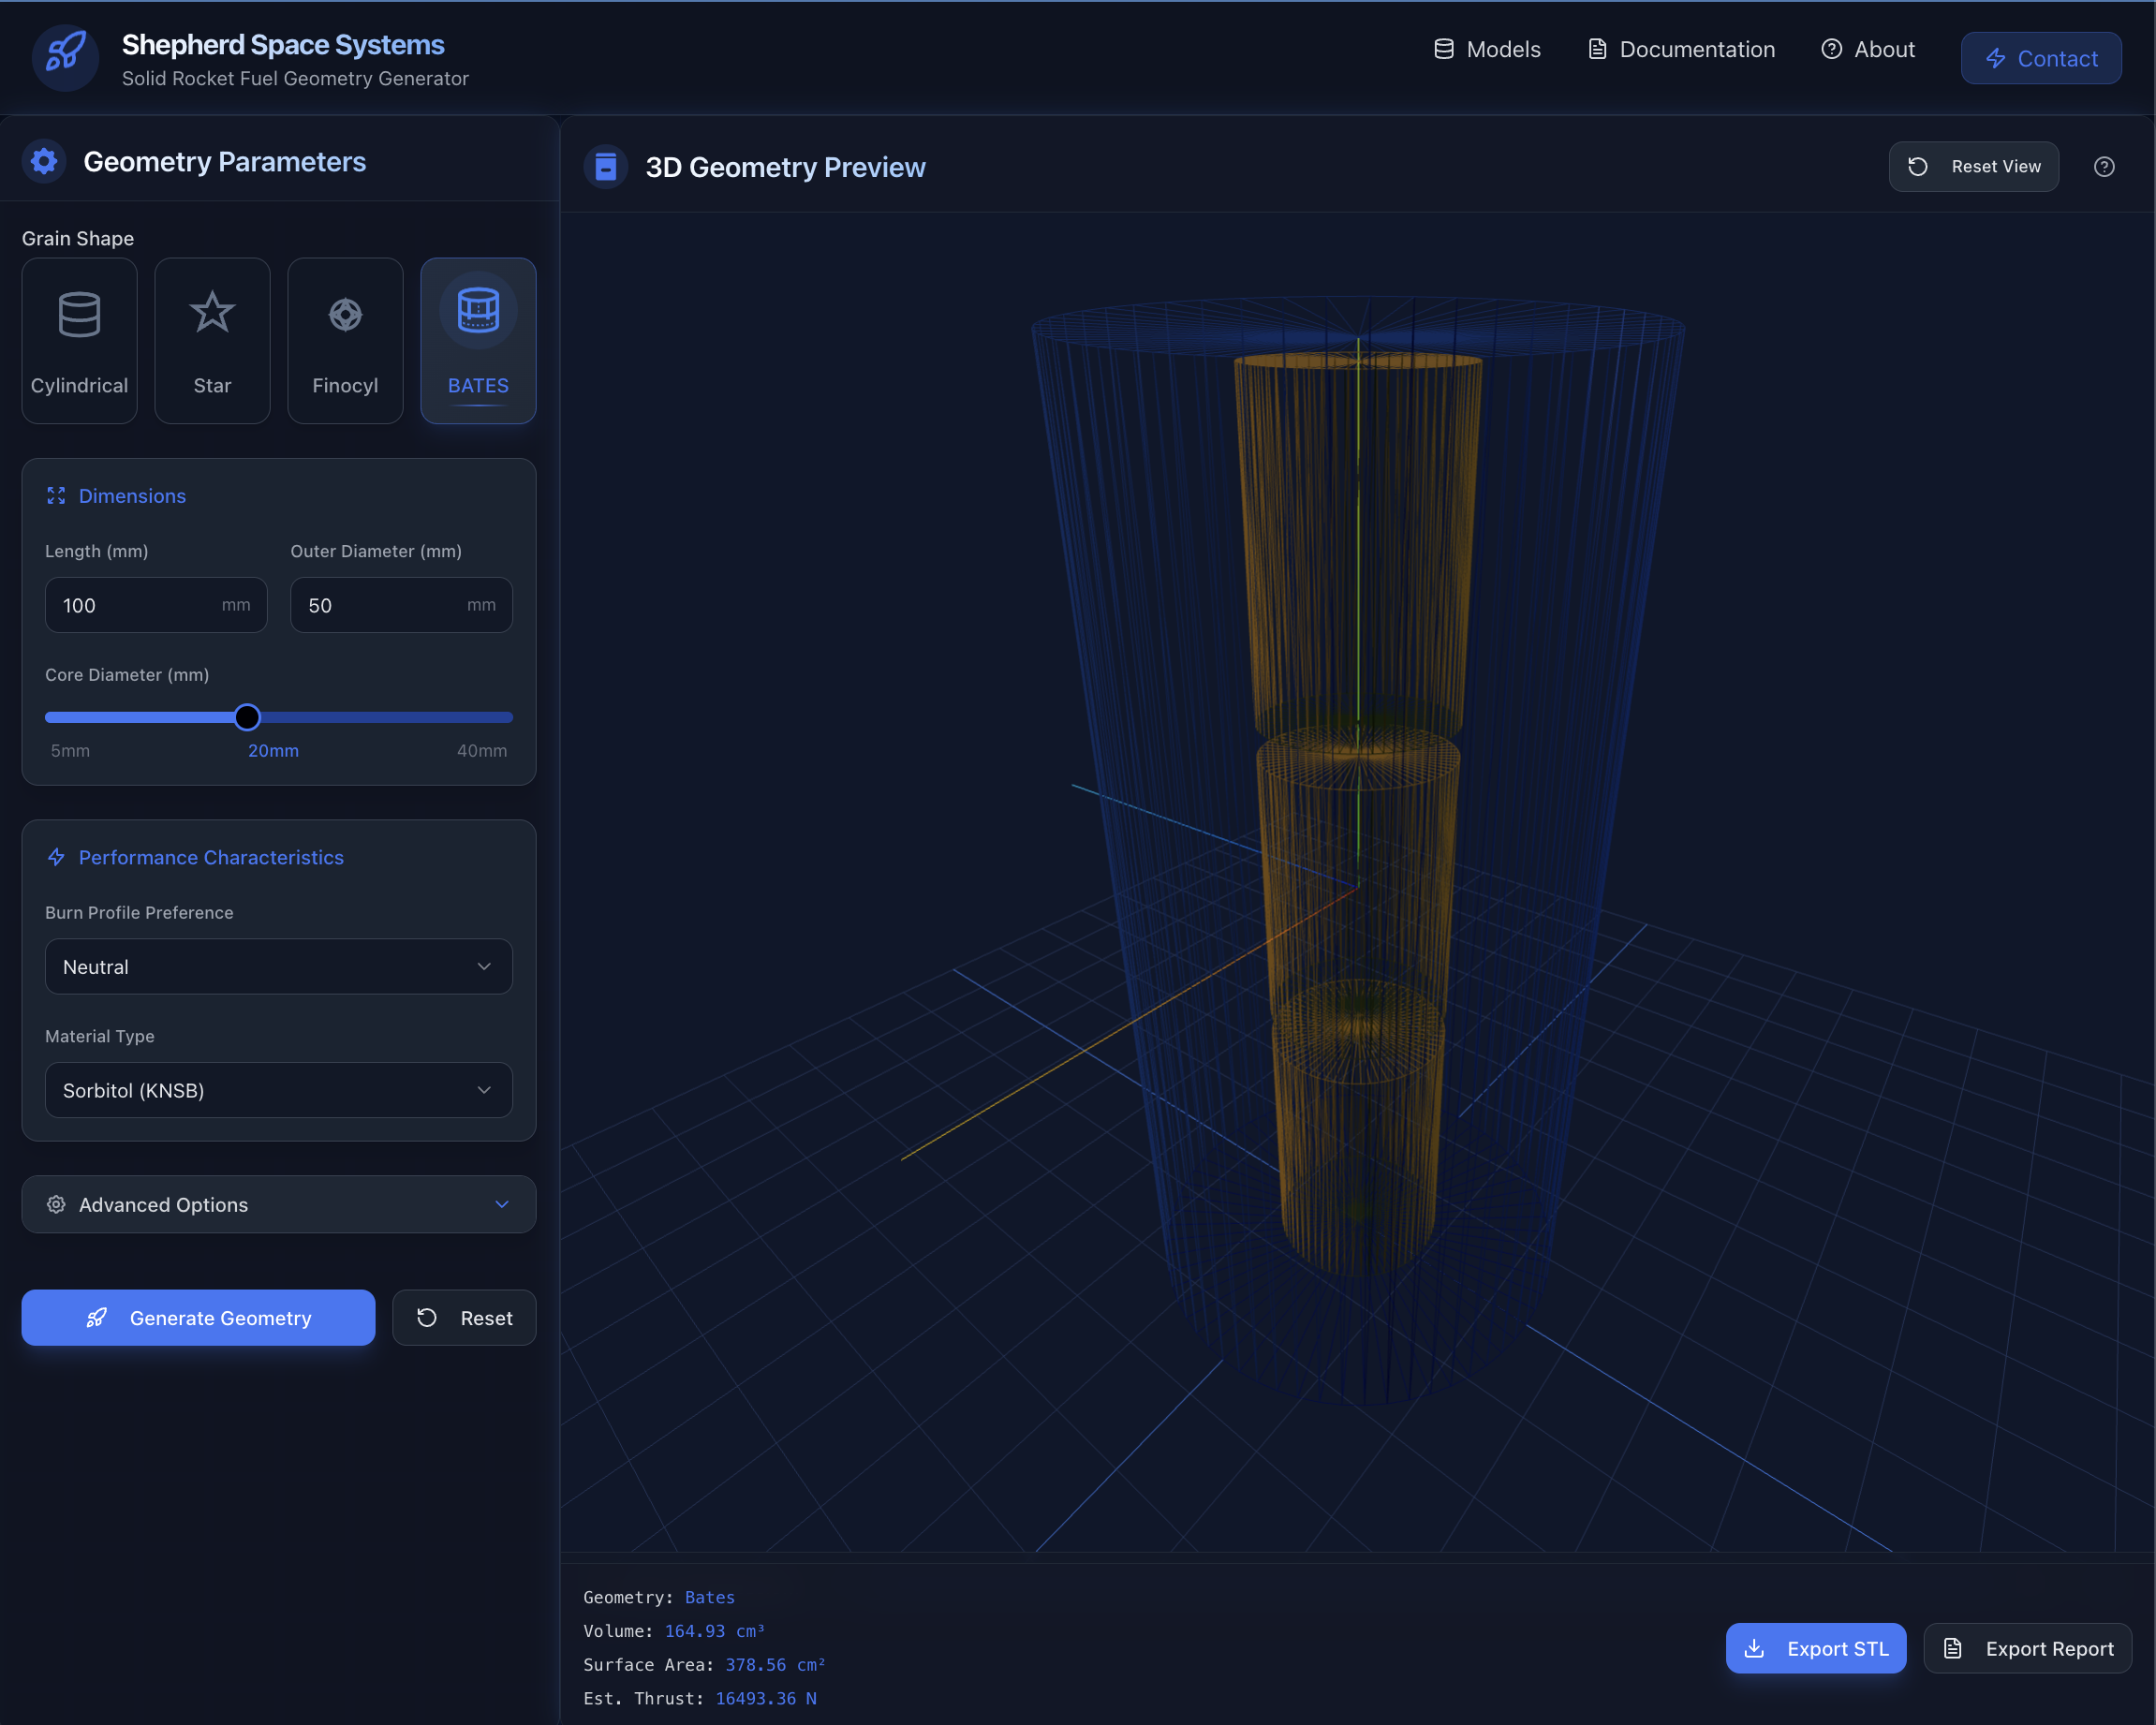Image resolution: width=2156 pixels, height=1725 pixels.
Task: Click the Generate Geometry button
Action: [197, 1317]
